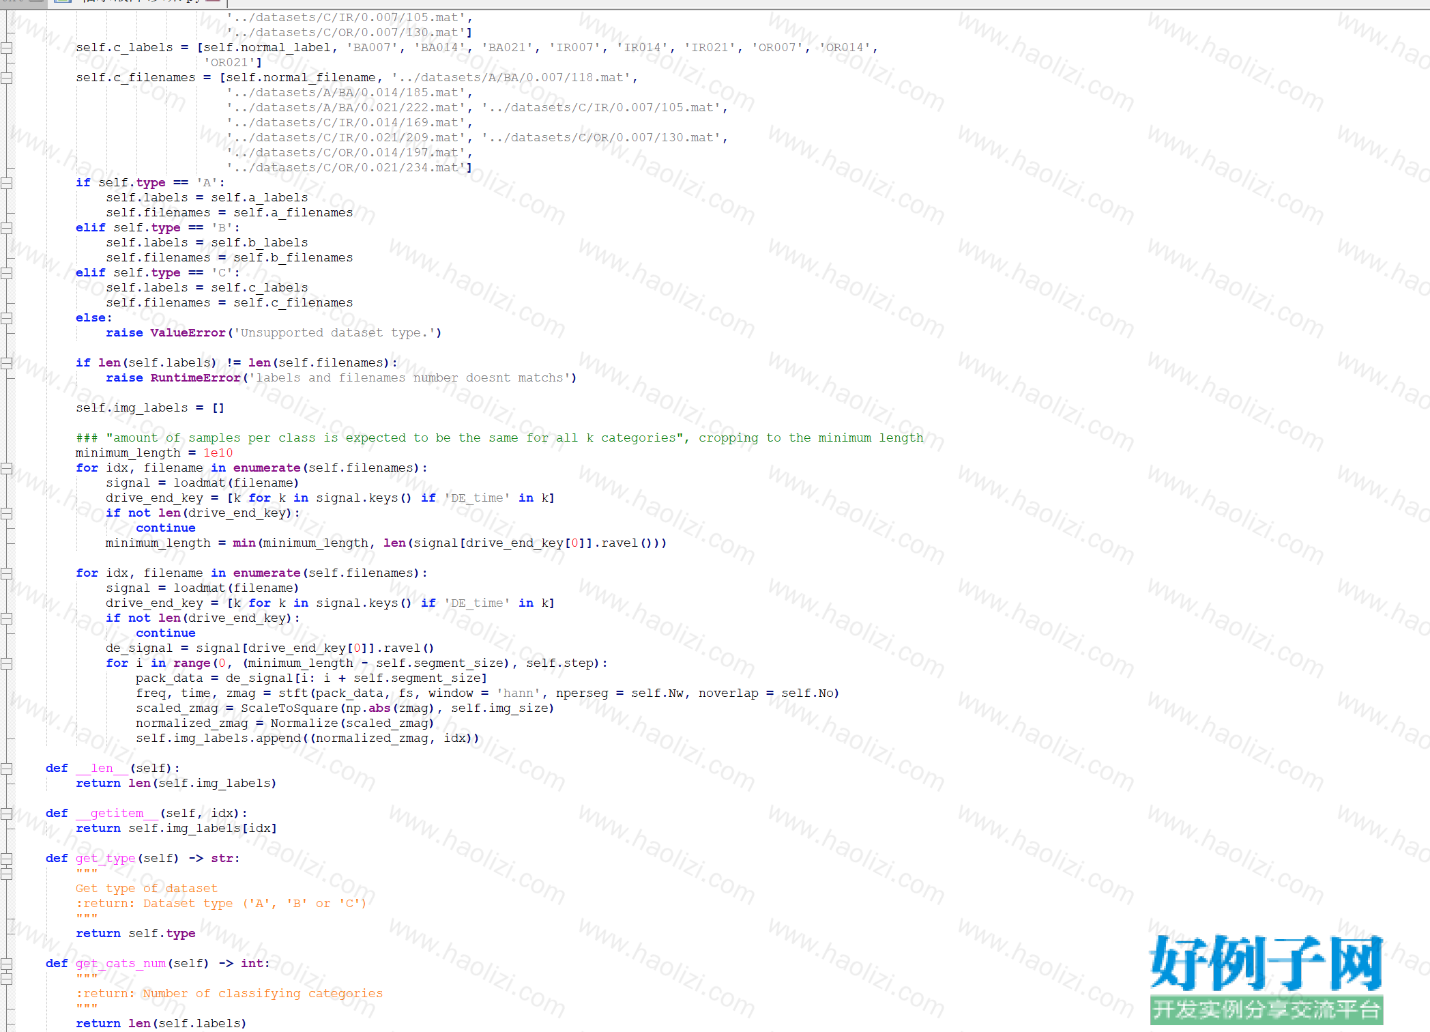Fold the if len(self.labels) != len(self.filenames) block
Screen dimensions: 1430x1032
tap(6, 363)
